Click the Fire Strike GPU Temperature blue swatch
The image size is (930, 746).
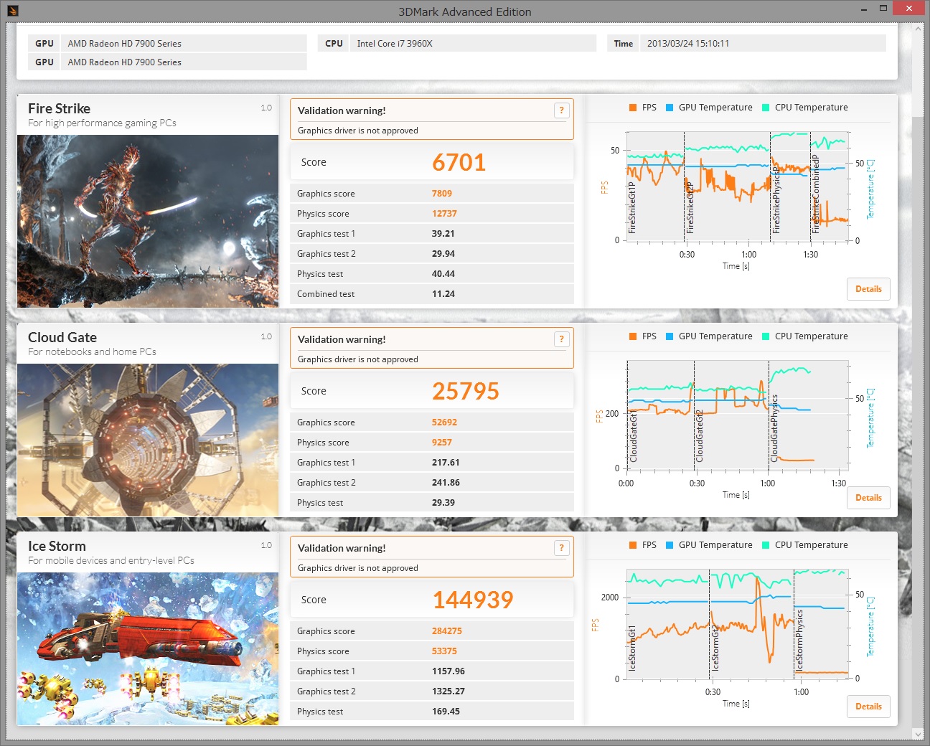pyautogui.click(x=670, y=108)
